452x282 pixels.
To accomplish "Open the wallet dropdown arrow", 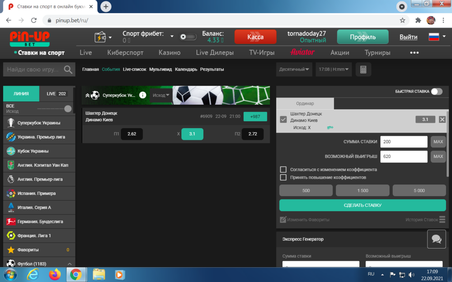I will click(110, 37).
